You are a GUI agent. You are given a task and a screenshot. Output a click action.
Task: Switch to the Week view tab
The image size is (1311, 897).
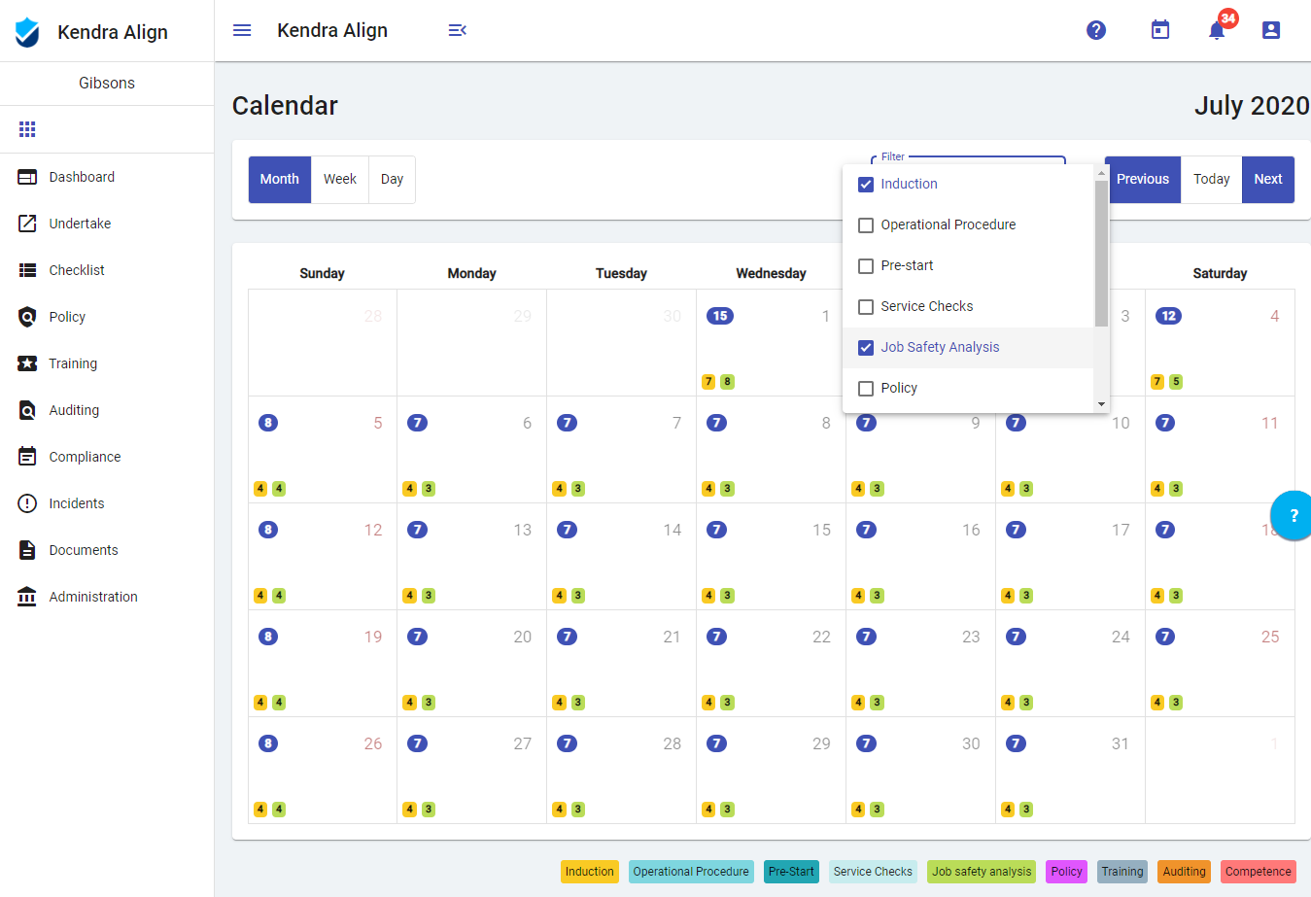(340, 180)
